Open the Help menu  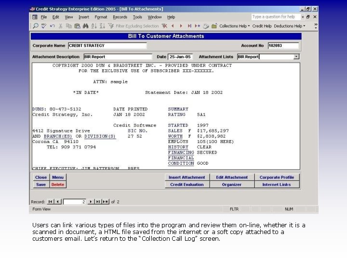click(x=171, y=17)
